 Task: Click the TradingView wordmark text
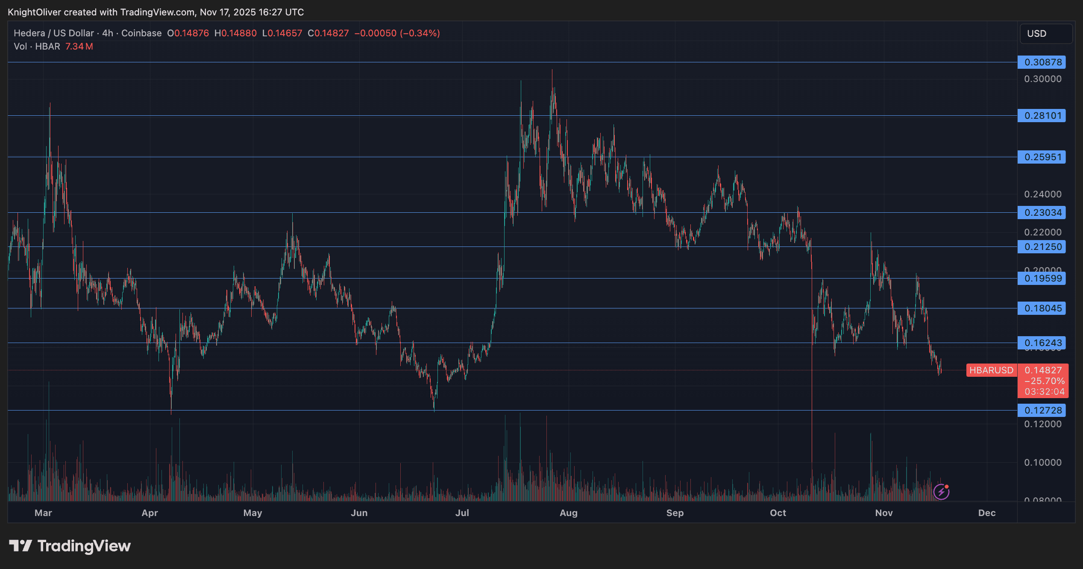(84, 546)
